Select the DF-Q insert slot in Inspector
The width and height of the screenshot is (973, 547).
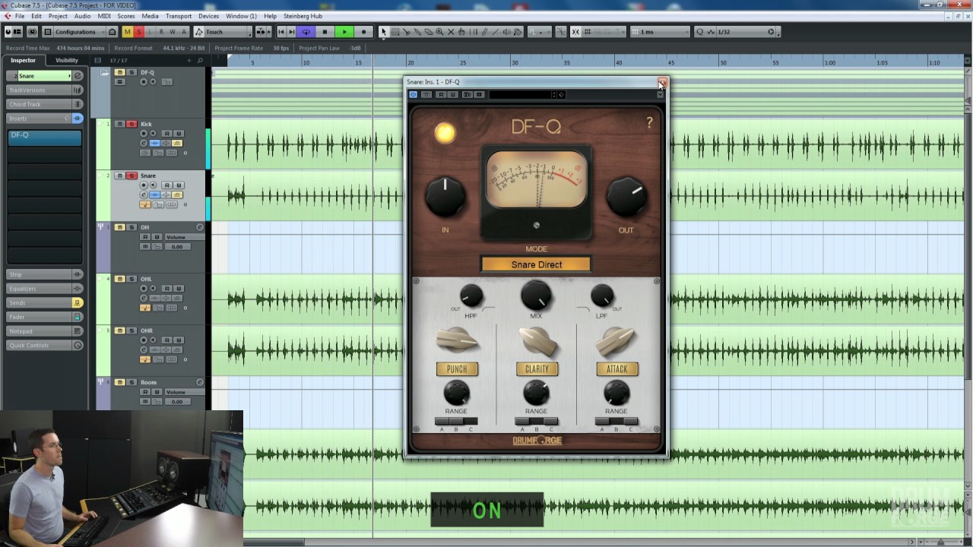[x=45, y=137]
